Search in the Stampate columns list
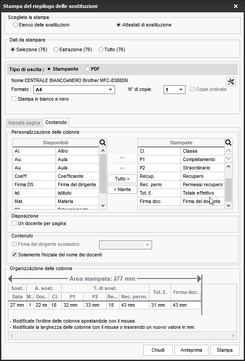Screen dimensions: 245x361 [x=228, y=143]
